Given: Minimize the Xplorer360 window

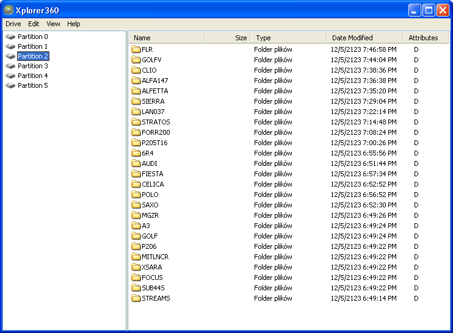Looking at the screenshot, I should coord(415,10).
